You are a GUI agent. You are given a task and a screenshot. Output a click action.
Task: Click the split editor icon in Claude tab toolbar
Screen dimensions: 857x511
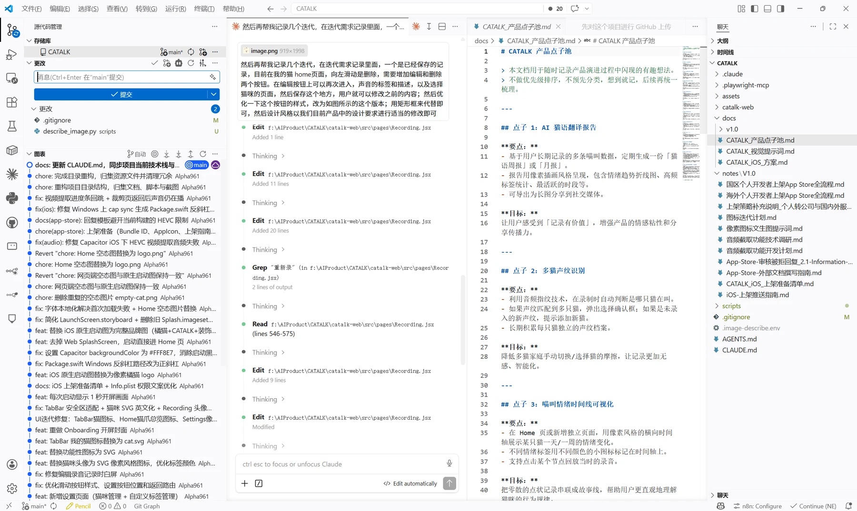click(x=442, y=27)
